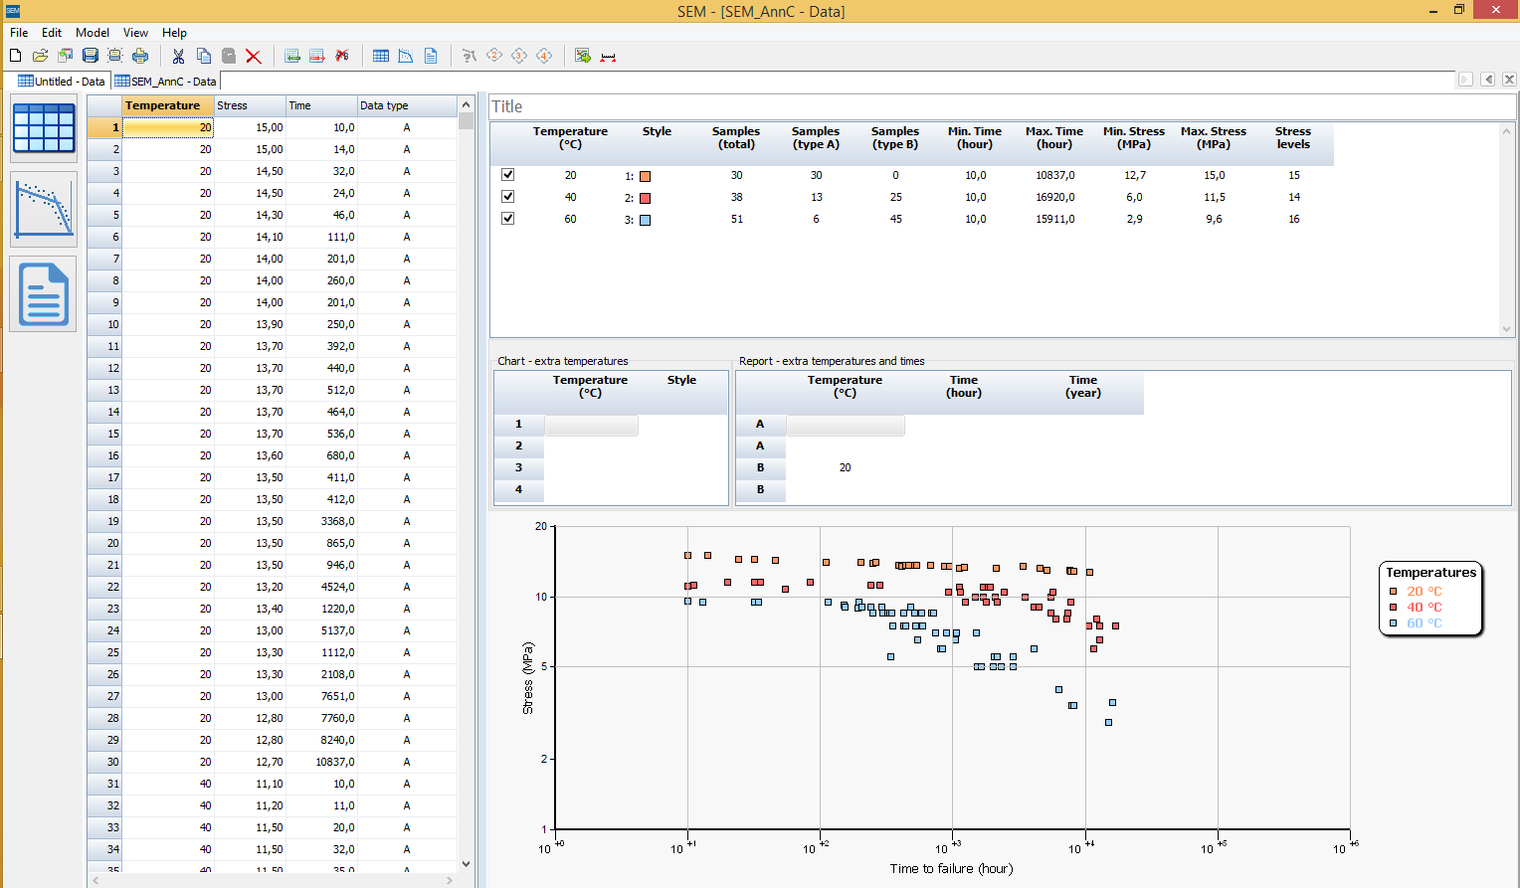This screenshot has width=1520, height=888.
Task: Uncheck the 60 °C temperature checkbox
Action: click(x=508, y=219)
